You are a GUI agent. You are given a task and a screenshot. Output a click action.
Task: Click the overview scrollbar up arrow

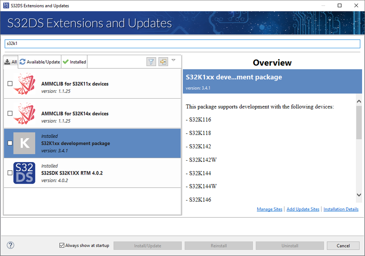coord(359,101)
